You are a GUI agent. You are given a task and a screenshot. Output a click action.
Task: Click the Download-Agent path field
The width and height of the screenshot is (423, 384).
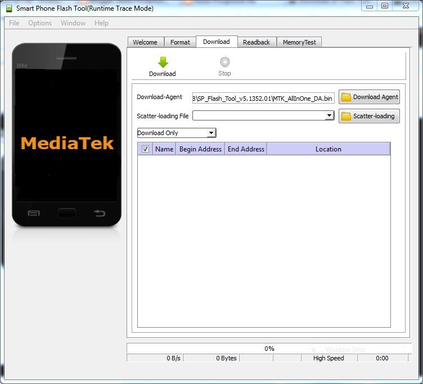click(263, 99)
